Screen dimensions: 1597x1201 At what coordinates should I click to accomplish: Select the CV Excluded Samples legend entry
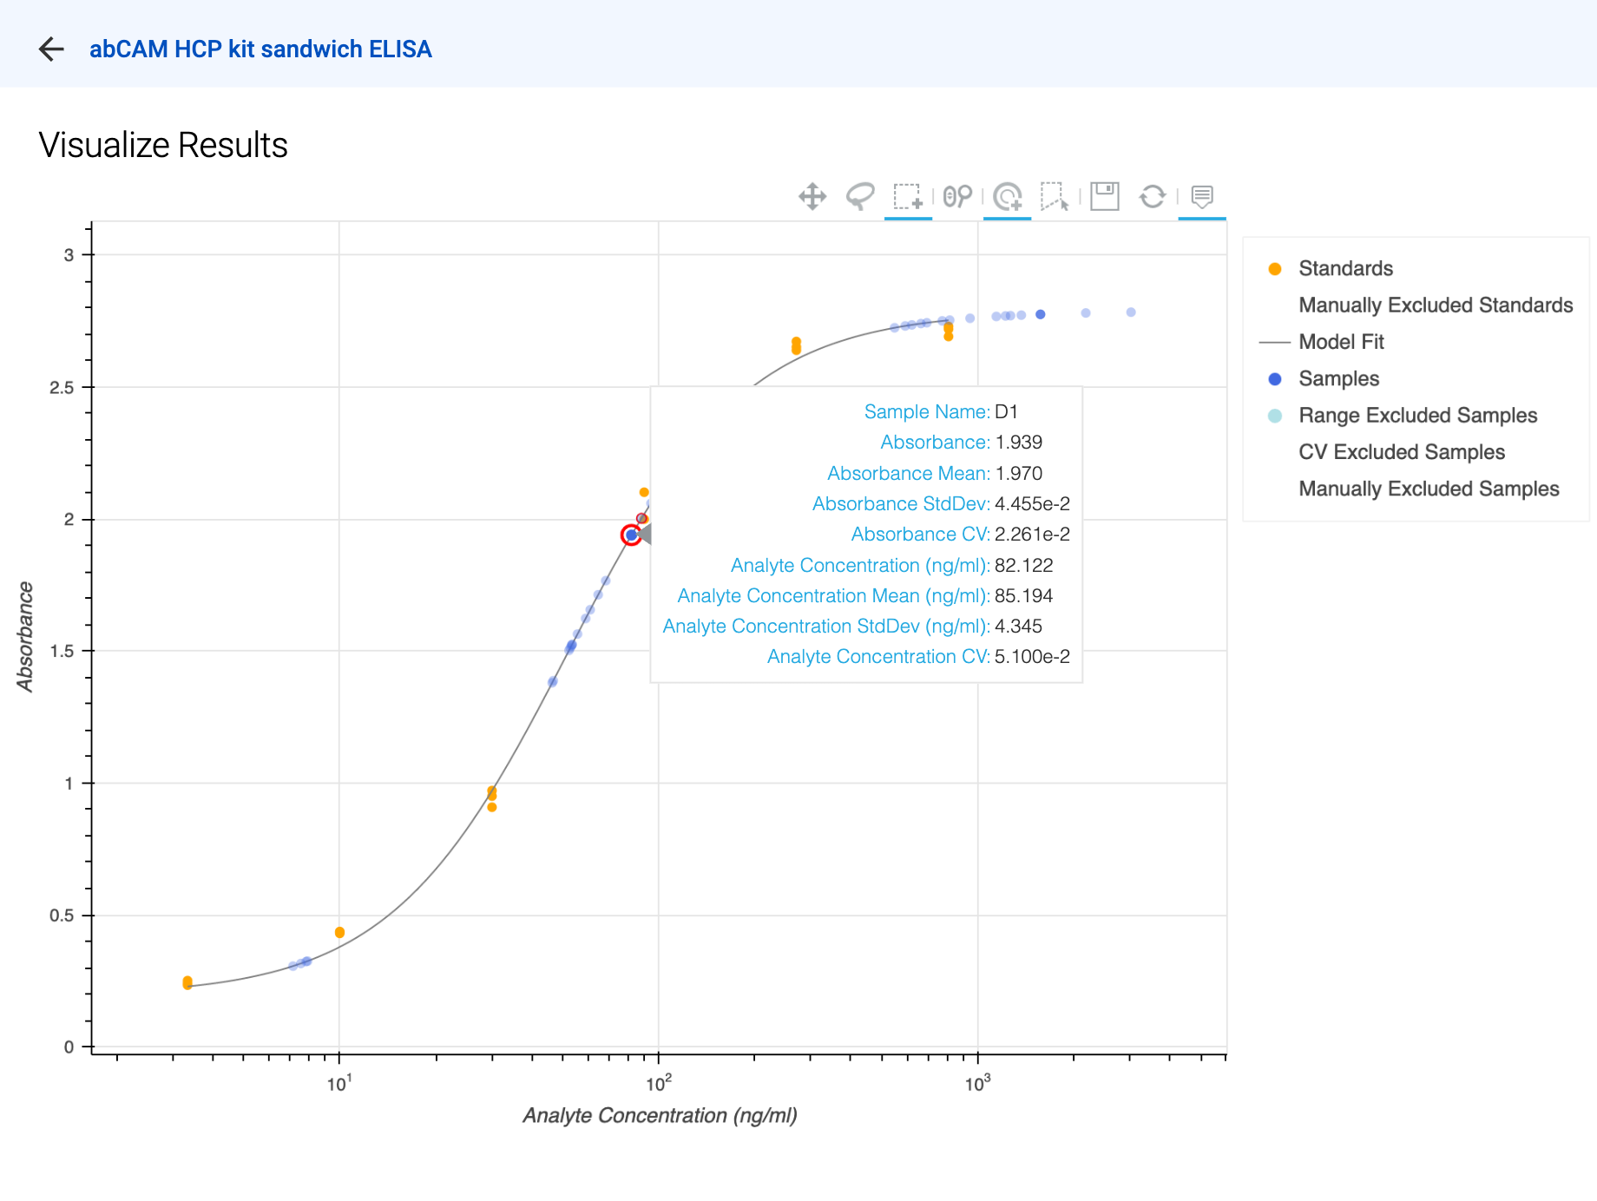click(x=1402, y=451)
